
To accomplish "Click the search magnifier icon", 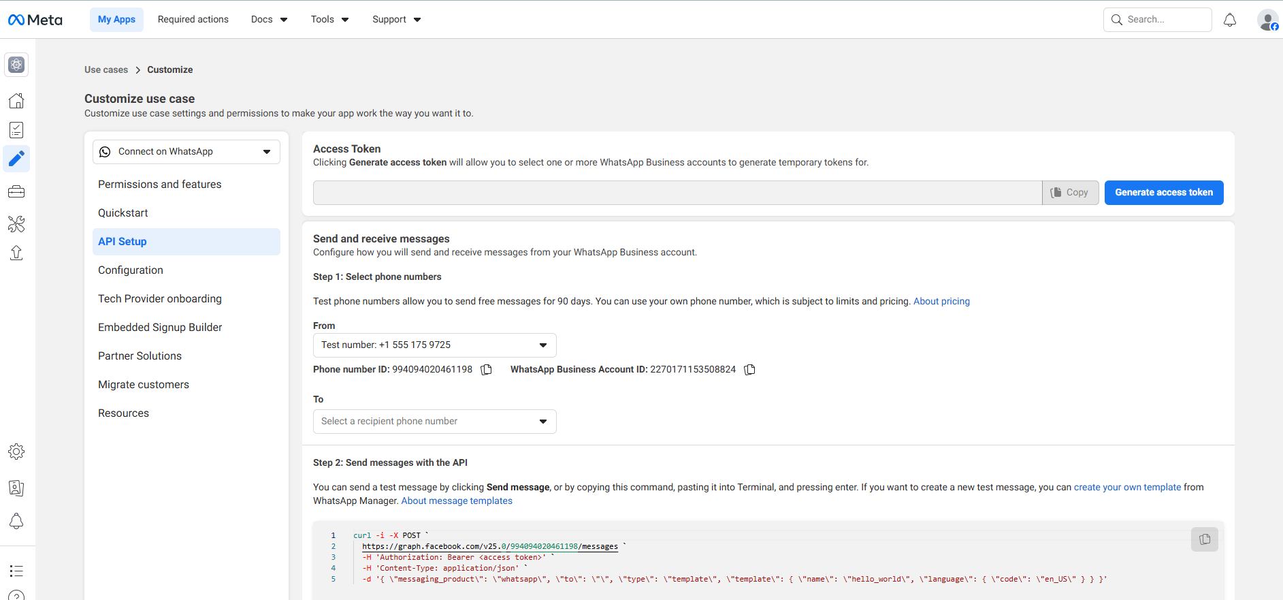I will point(1117,20).
